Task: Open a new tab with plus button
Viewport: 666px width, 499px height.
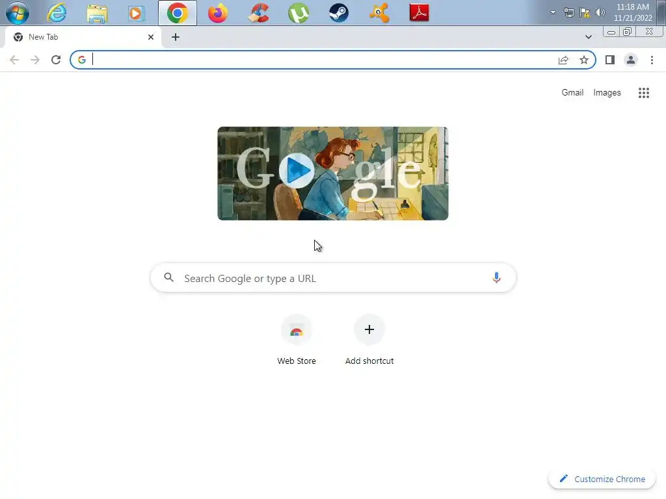Action: [x=176, y=37]
